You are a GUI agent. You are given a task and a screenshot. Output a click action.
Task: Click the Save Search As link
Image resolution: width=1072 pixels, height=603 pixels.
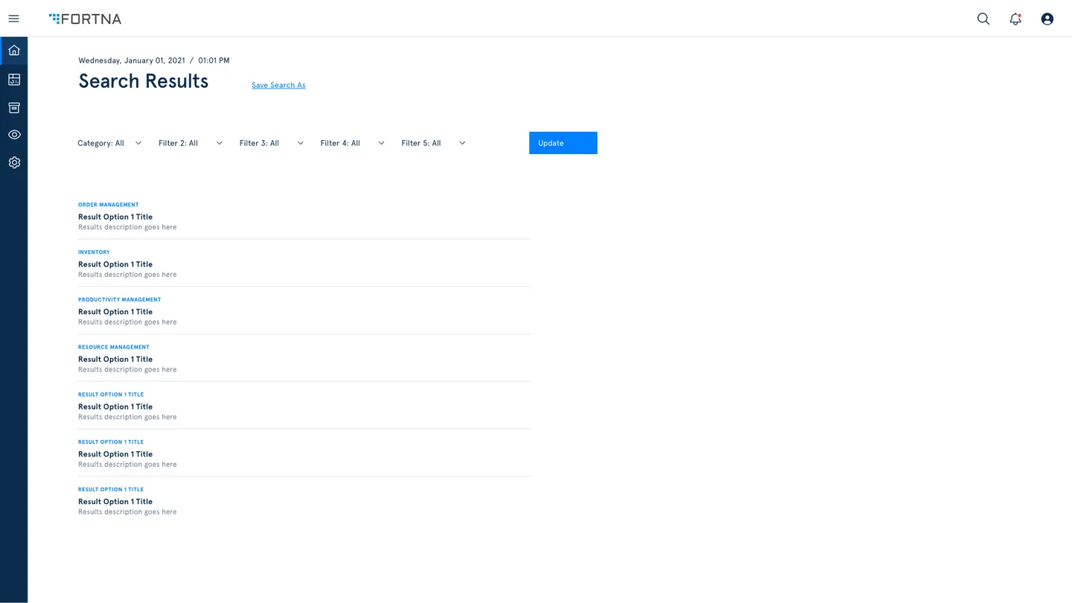[x=278, y=85]
